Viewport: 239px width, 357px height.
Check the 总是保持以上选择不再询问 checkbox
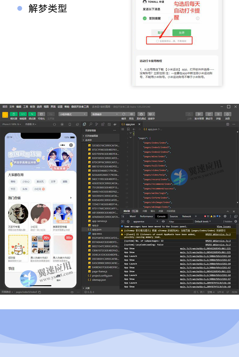point(157,41)
